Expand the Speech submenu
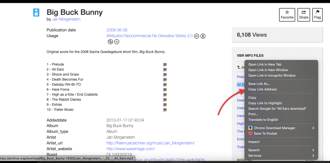330x163 pixels. pos(281,150)
